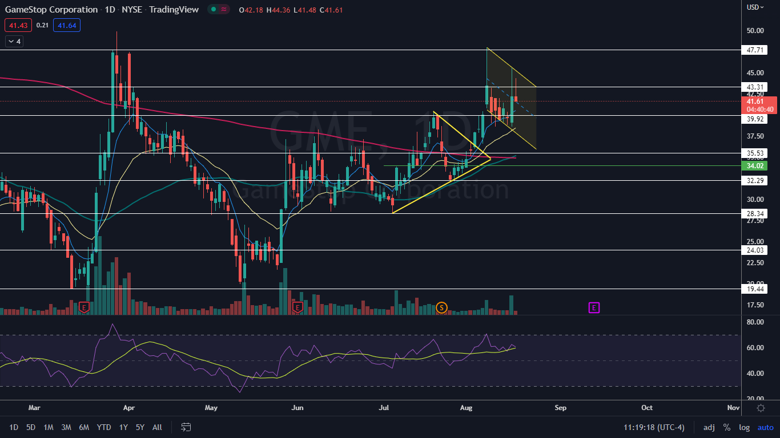
Task: Toggle logarithmic scale
Action: pyautogui.click(x=744, y=427)
